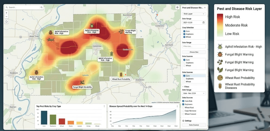This screenshot has width=270, height=131.
Task: Collapse the Filters section chevron
Action: (x=183, y=87)
